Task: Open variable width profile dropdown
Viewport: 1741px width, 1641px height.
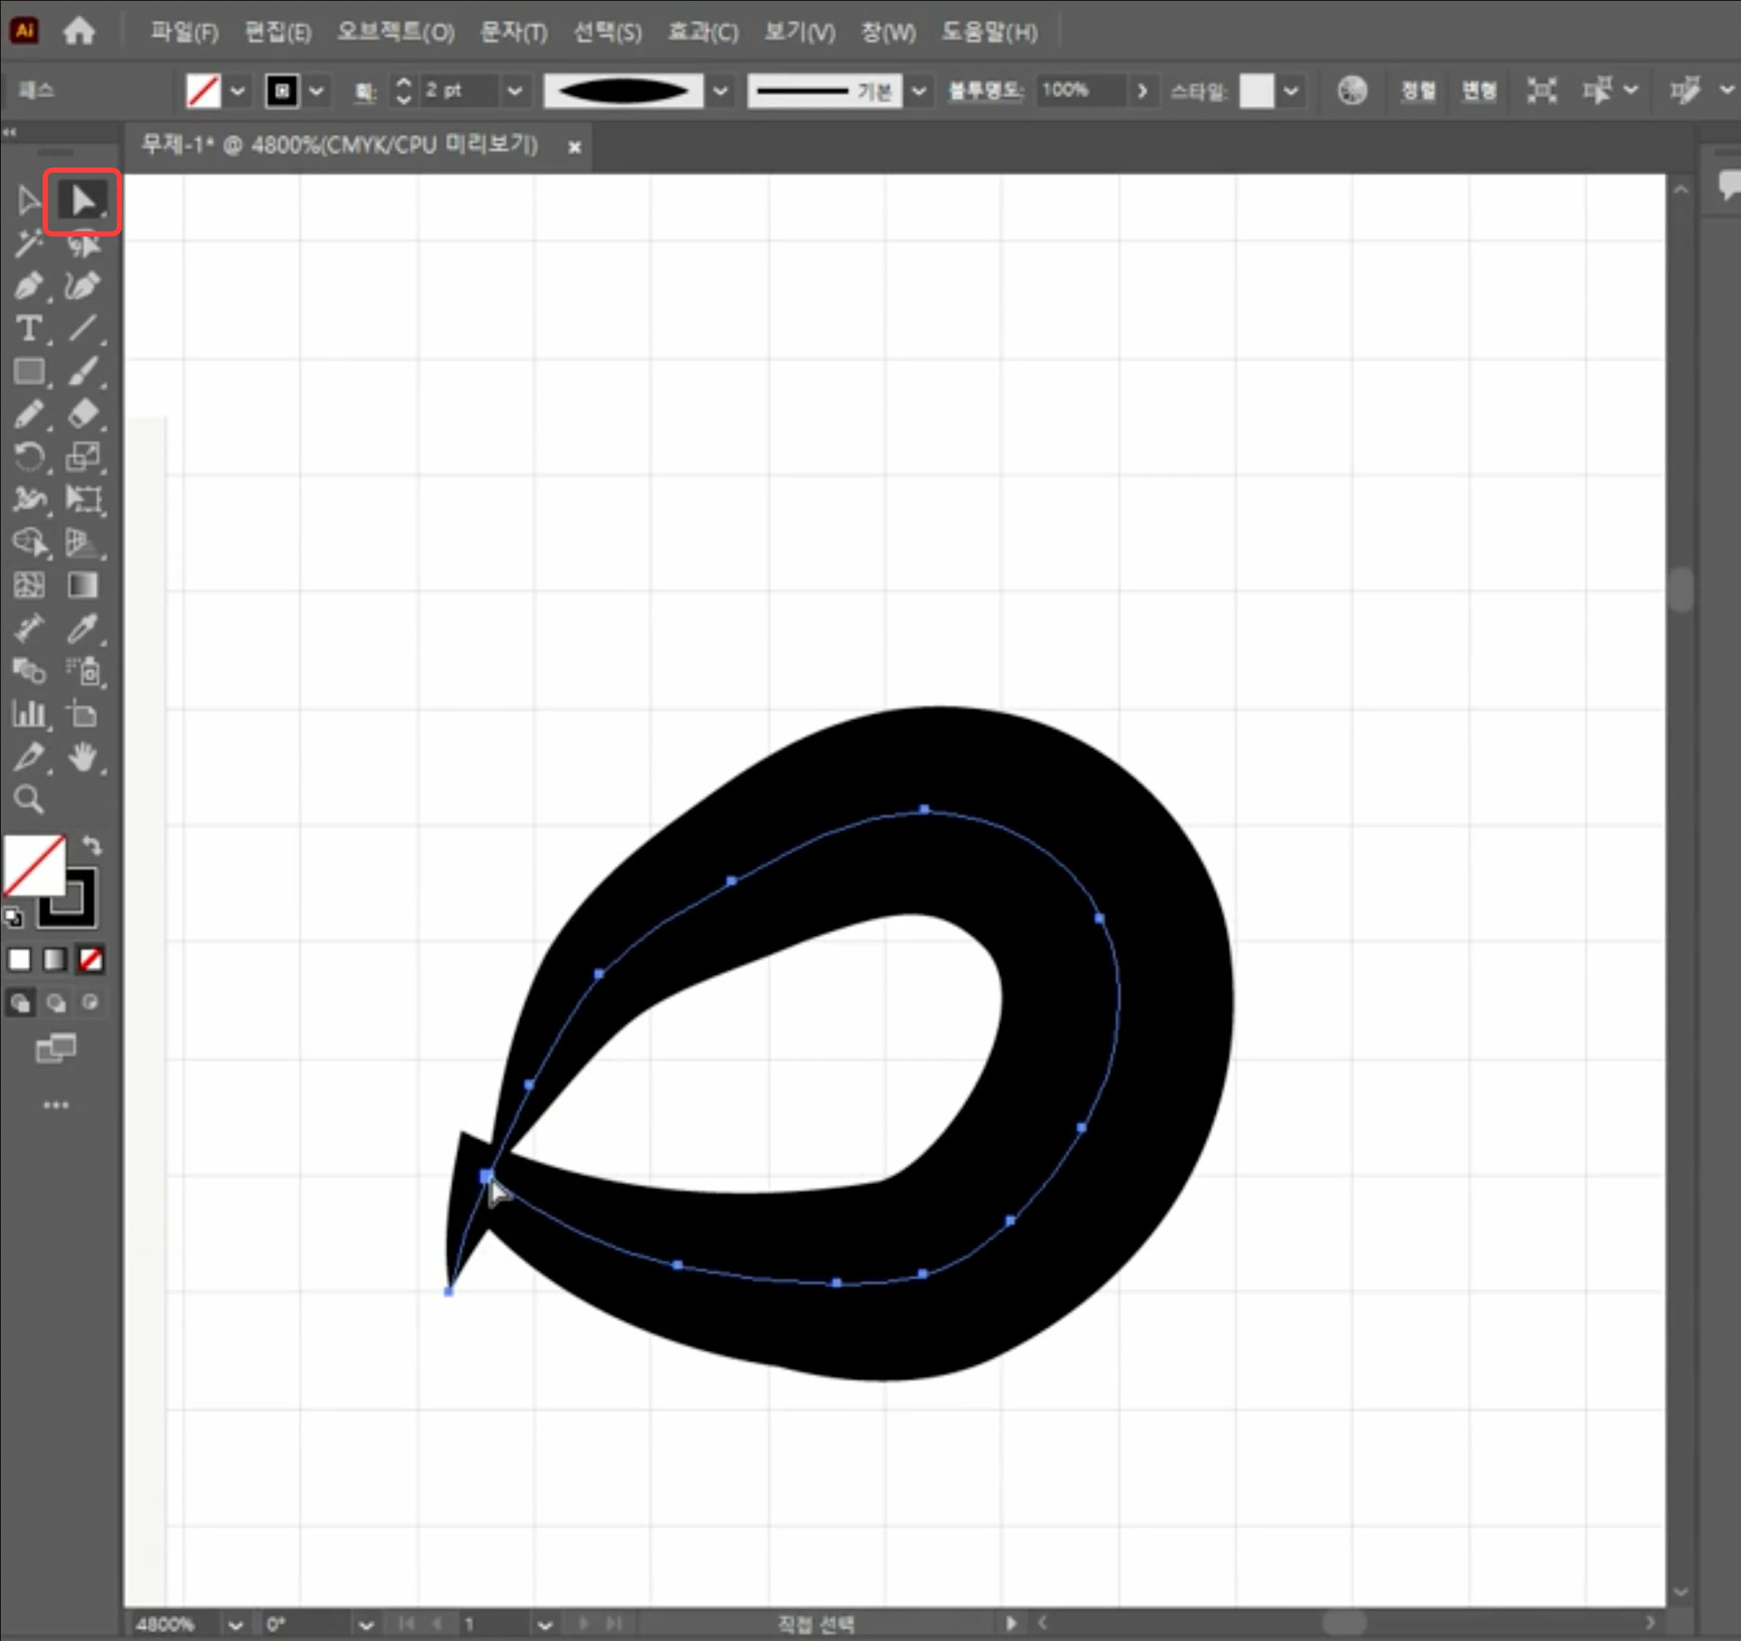Action: pos(721,90)
